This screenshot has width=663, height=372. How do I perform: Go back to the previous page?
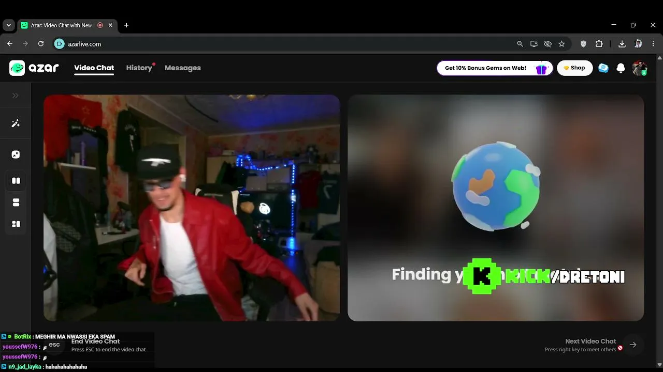[x=10, y=44]
